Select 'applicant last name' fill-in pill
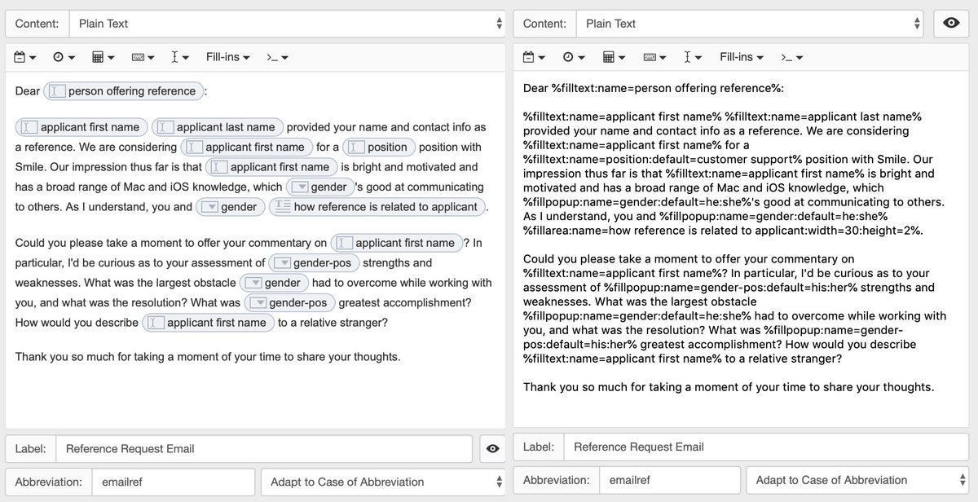Screen dimensions: 978x502 [x=218, y=127]
